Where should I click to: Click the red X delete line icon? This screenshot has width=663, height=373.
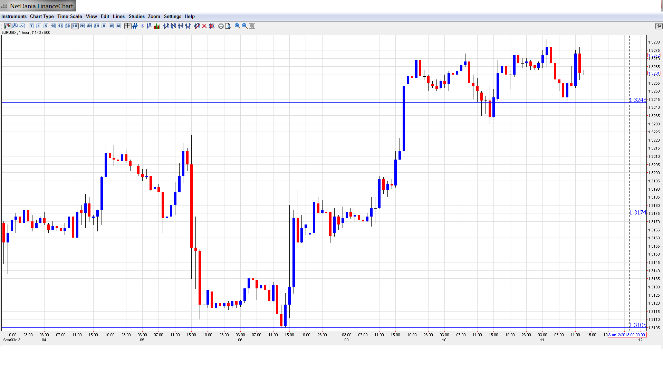[x=204, y=26]
